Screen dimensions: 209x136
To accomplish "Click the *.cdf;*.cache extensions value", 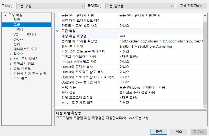I will pos(161,41).
